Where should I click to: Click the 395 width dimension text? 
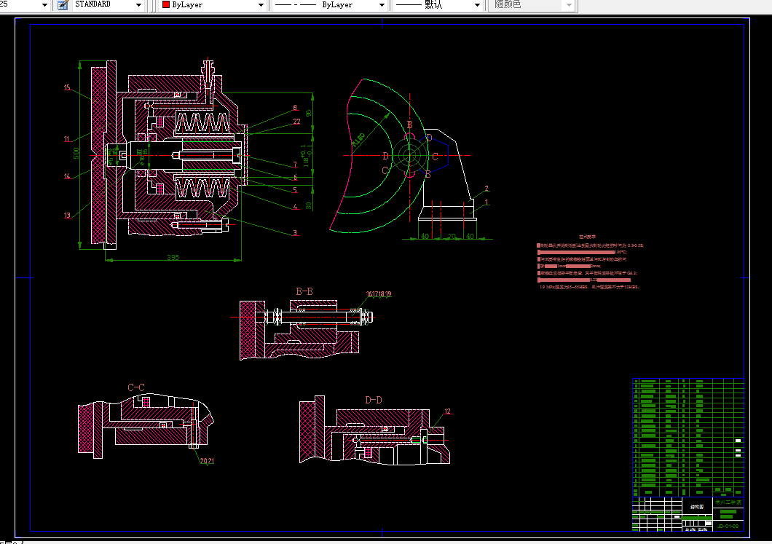coord(173,258)
